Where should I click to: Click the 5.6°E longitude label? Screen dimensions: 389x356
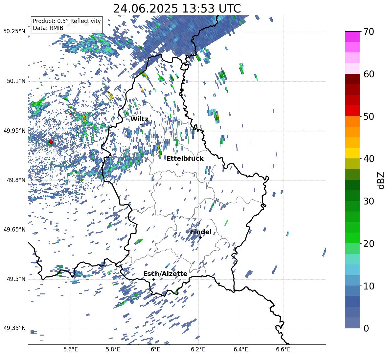click(x=71, y=349)
